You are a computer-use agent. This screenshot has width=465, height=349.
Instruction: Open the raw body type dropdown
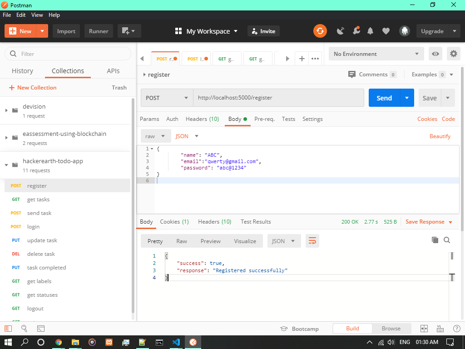click(156, 136)
